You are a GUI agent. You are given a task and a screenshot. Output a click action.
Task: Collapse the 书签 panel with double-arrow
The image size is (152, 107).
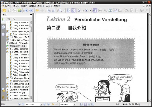click(x=31, y=14)
